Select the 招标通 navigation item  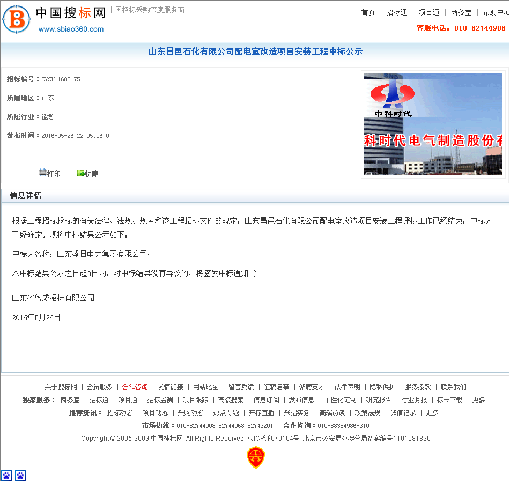click(x=397, y=12)
